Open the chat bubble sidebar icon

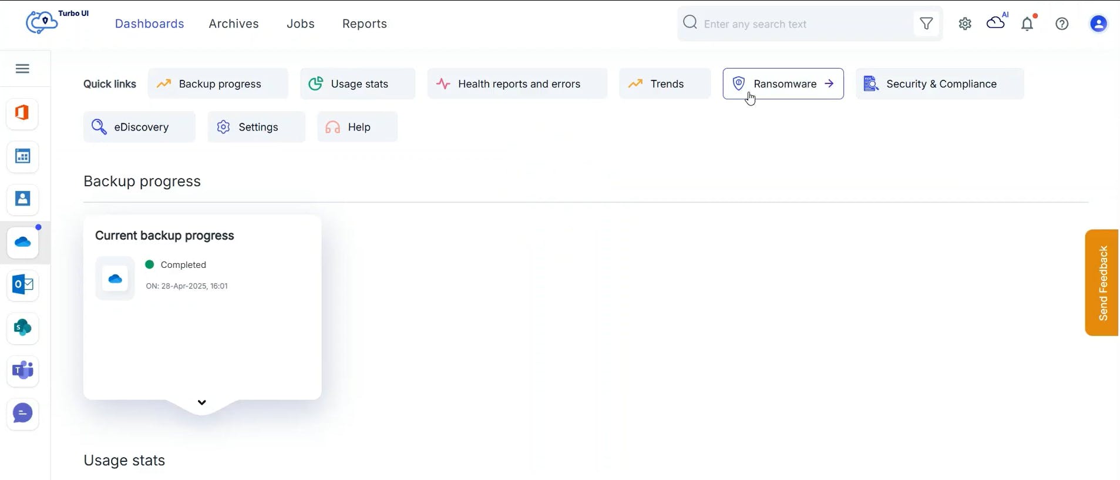point(22,414)
